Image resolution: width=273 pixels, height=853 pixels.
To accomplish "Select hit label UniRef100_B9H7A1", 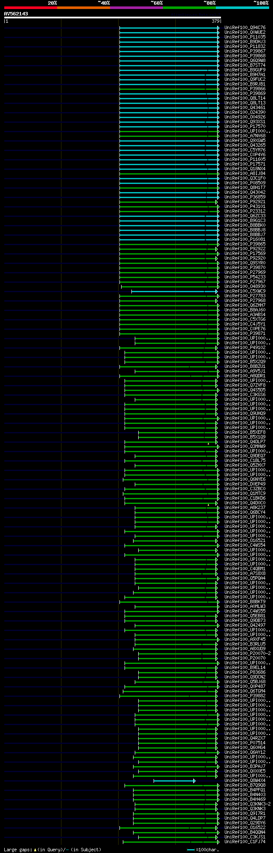I will pyautogui.click(x=245, y=75).
